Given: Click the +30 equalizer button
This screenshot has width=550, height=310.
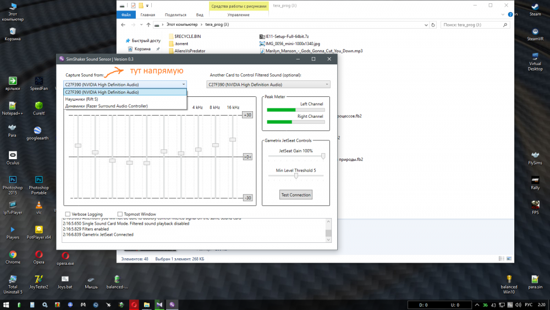Looking at the screenshot, I should [248, 115].
